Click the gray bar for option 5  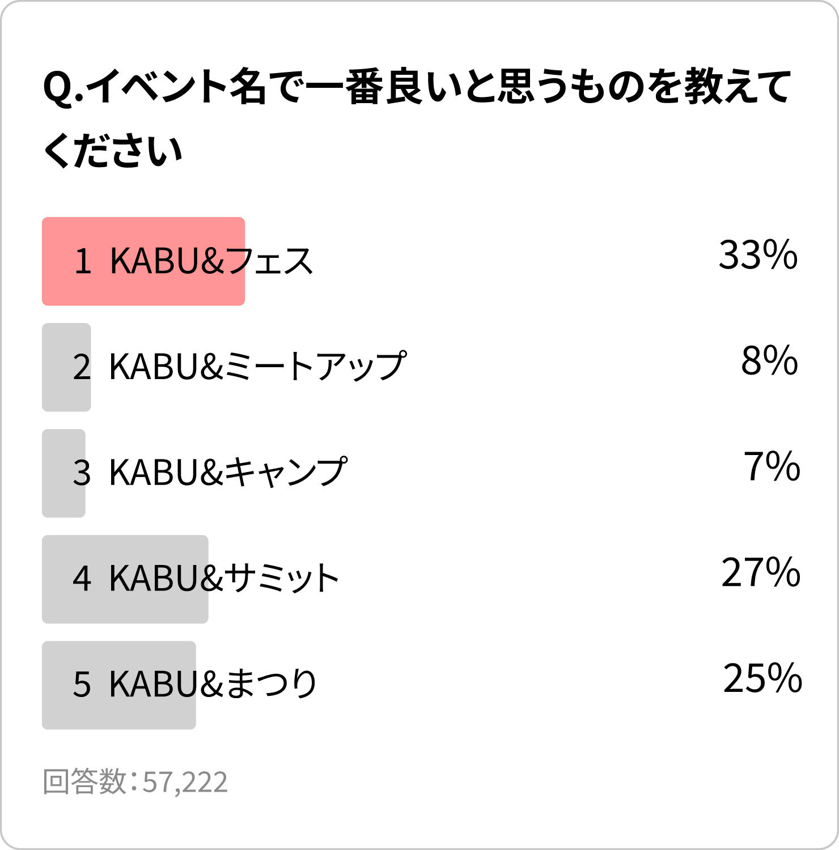(x=119, y=685)
